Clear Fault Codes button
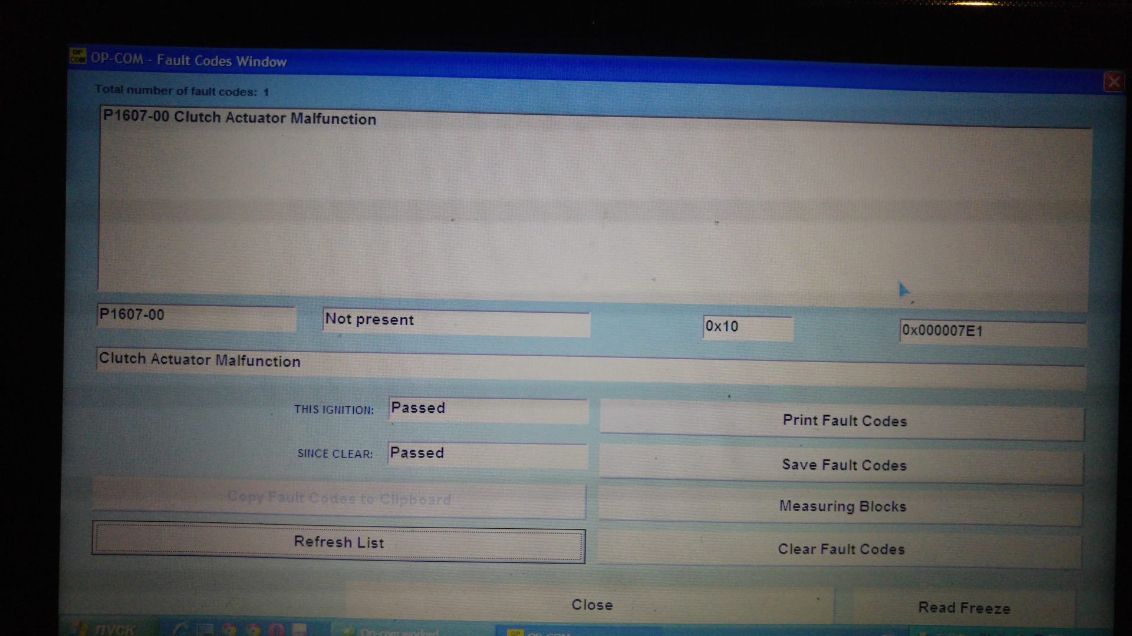Image resolution: width=1132 pixels, height=636 pixels. (x=840, y=549)
